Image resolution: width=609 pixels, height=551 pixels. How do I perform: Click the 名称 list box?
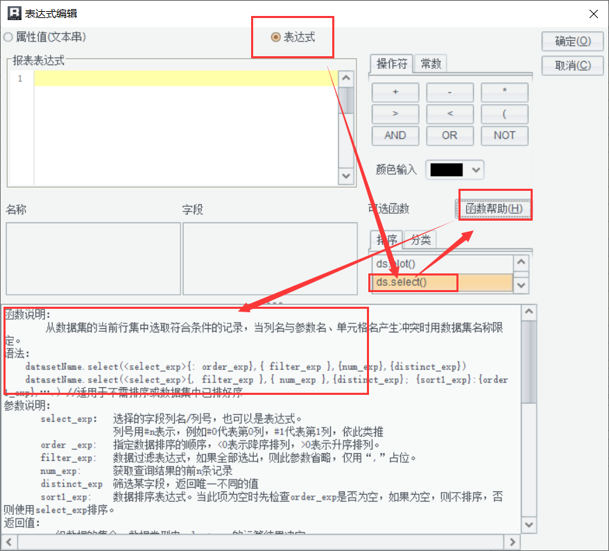pyautogui.click(x=93, y=259)
